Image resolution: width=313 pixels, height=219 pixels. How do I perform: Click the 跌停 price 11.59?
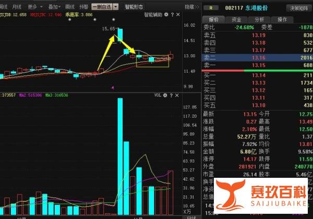point(306,159)
